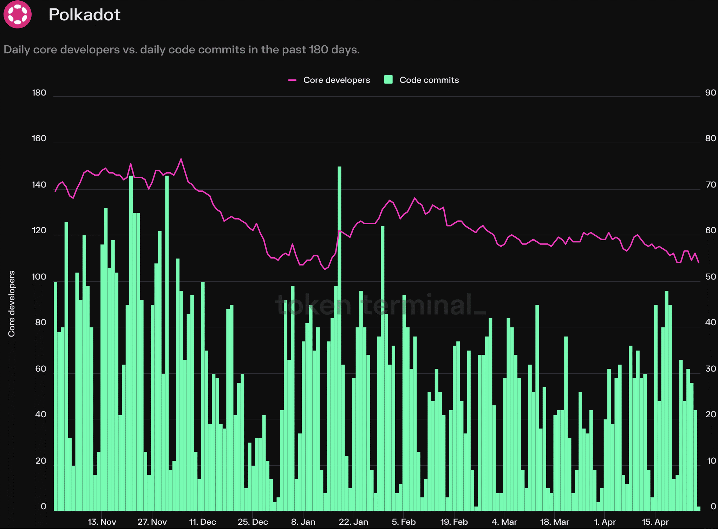Click the tall green bar after 27. Nov
Image resolution: width=718 pixels, height=529 pixels.
click(167, 343)
